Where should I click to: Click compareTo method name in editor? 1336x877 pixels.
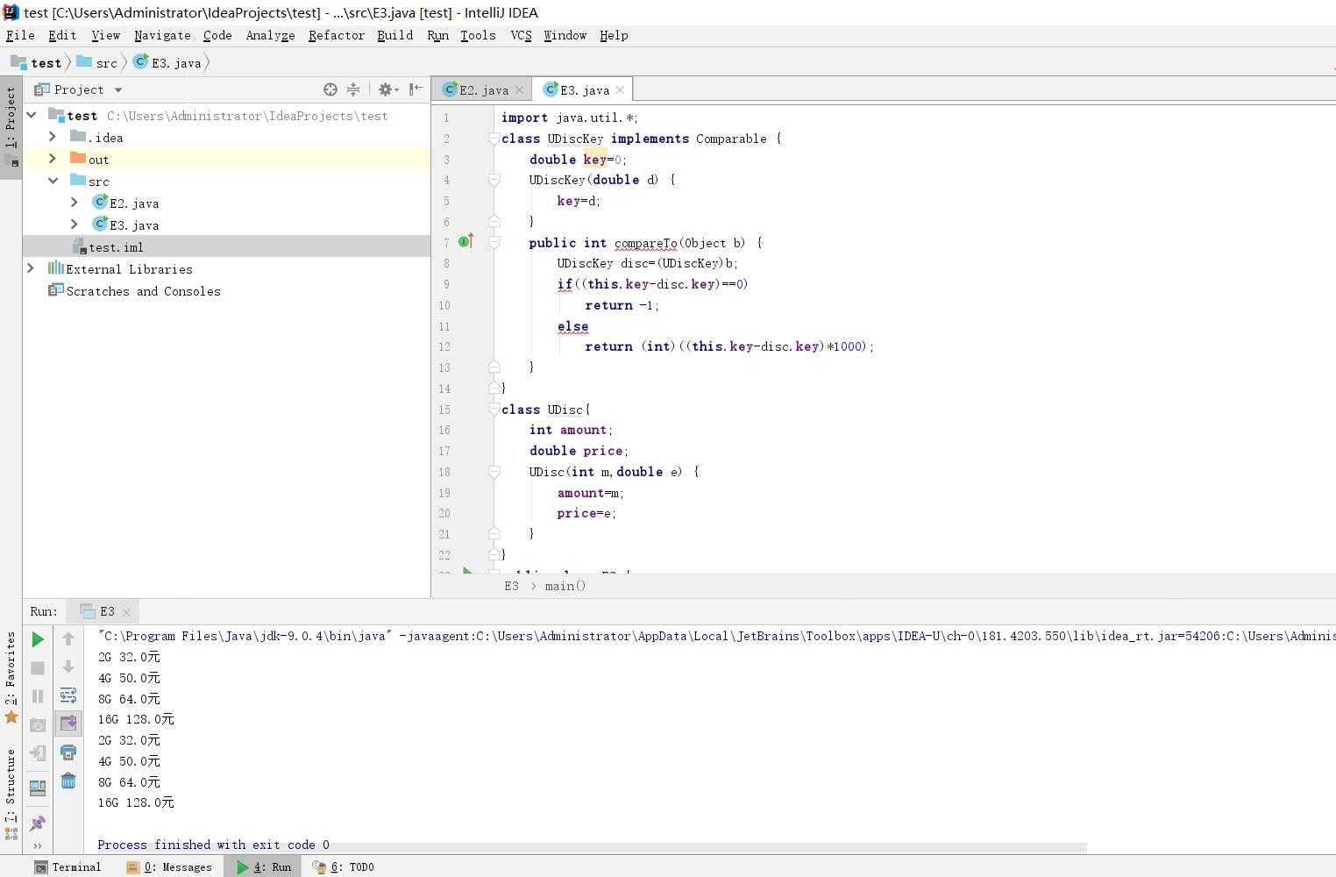click(x=645, y=243)
